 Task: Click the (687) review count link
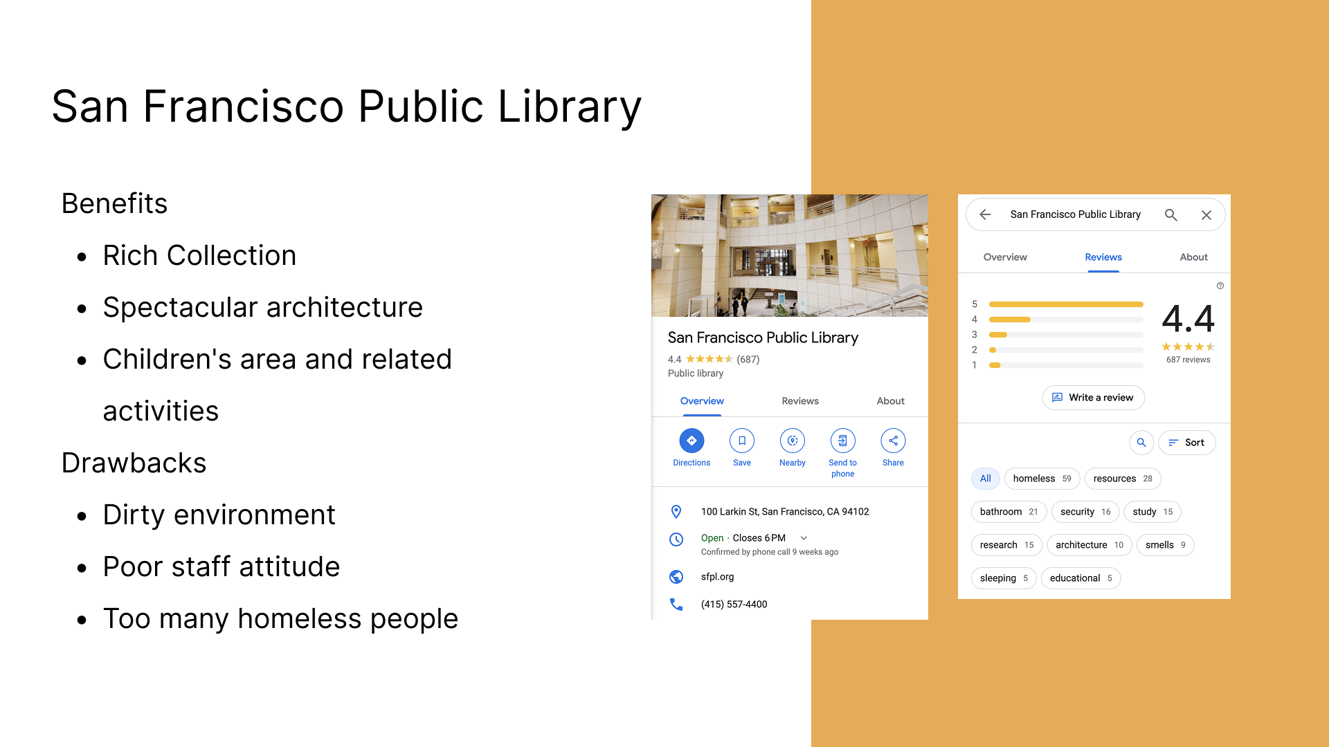click(748, 360)
